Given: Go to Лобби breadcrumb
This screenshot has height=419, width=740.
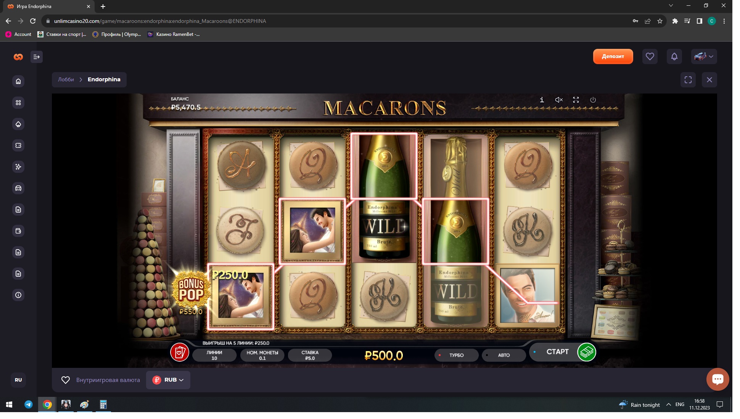Looking at the screenshot, I should (x=66, y=79).
